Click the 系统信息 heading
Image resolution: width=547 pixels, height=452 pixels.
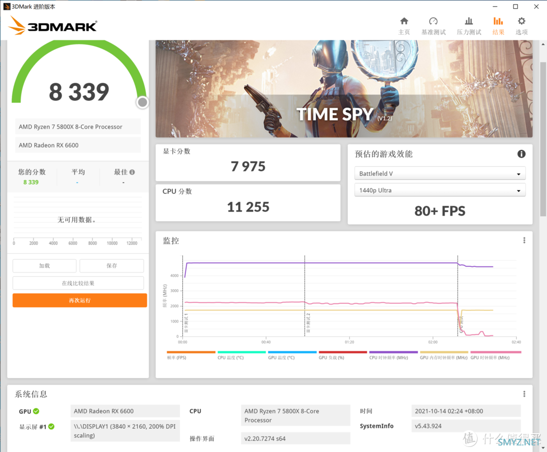(x=31, y=394)
